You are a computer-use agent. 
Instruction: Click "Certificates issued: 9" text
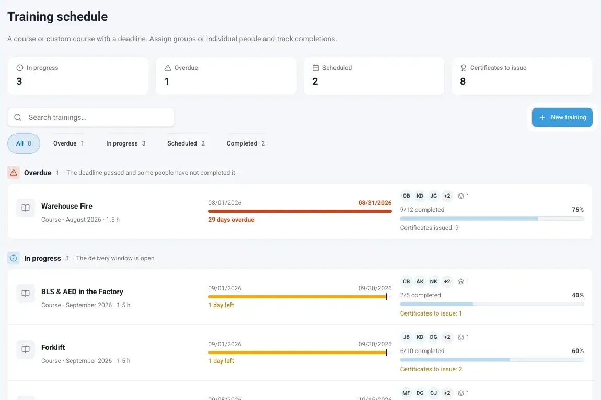(429, 228)
